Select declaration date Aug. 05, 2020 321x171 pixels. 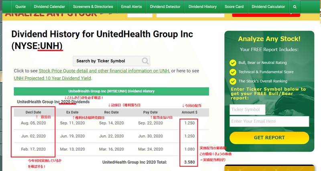click(33, 123)
